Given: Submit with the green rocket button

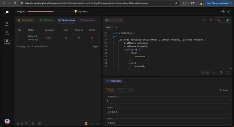Looking at the screenshot, I should [227, 20].
